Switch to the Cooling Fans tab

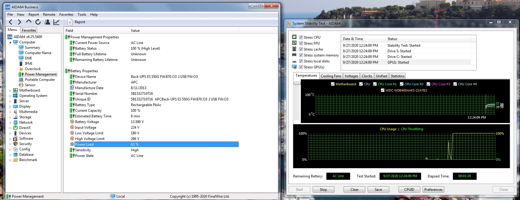(x=331, y=76)
